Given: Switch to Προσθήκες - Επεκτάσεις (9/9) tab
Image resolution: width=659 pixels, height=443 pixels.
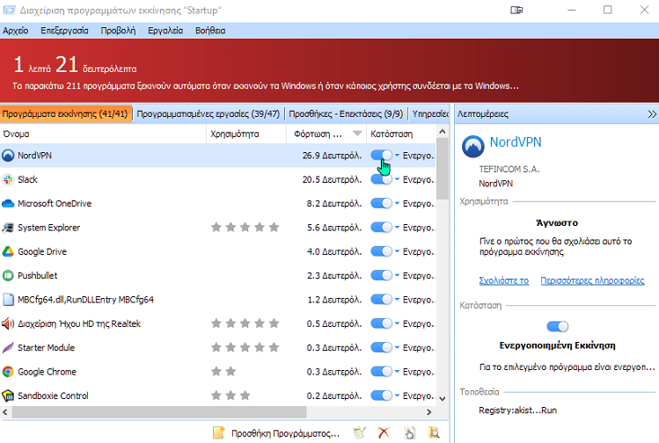Looking at the screenshot, I should coord(346,113).
